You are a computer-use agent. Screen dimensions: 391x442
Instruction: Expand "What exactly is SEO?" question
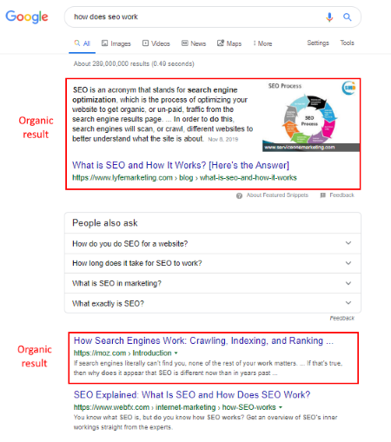[x=213, y=303]
